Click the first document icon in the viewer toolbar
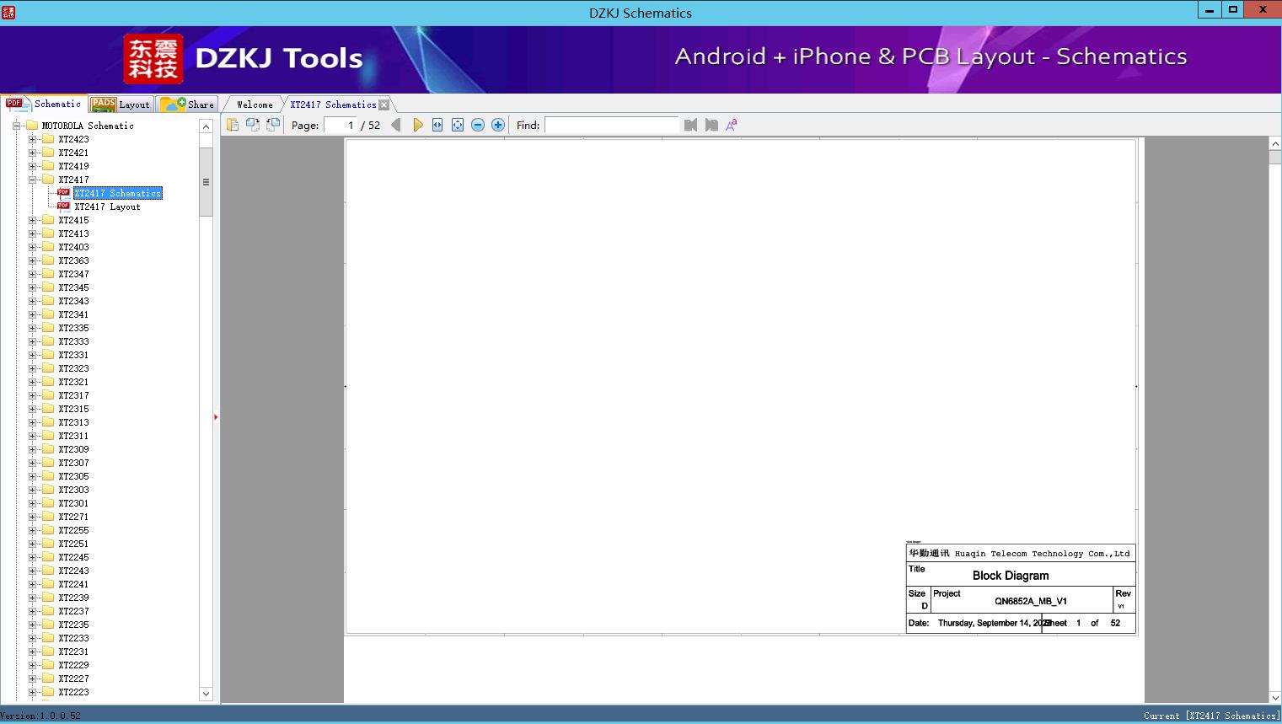Screen dimensions: 1282x724 [233, 125]
